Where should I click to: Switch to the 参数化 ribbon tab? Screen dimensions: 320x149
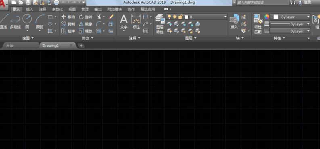[x=57, y=9]
